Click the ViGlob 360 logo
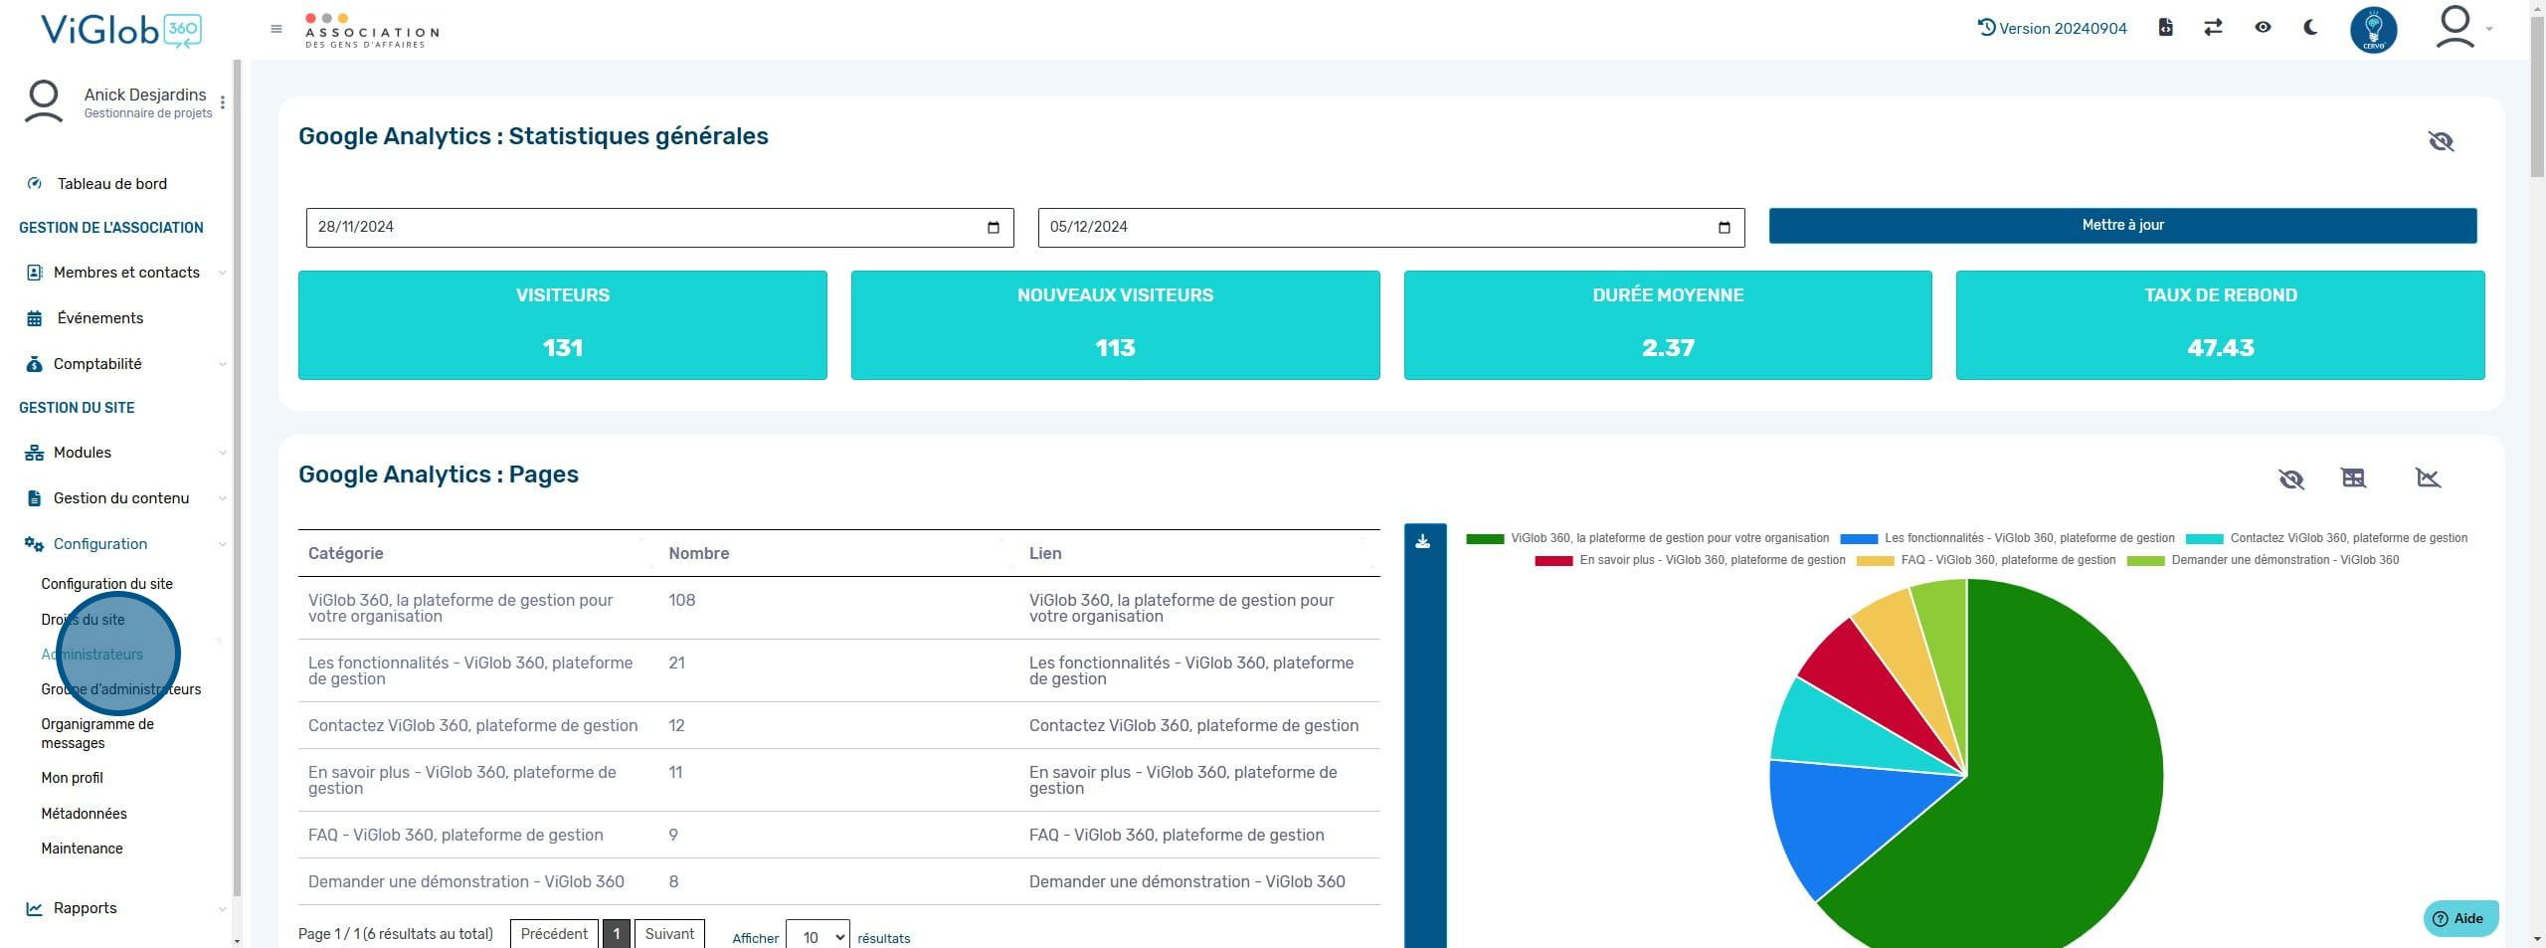This screenshot has width=2546, height=948. coord(121,30)
